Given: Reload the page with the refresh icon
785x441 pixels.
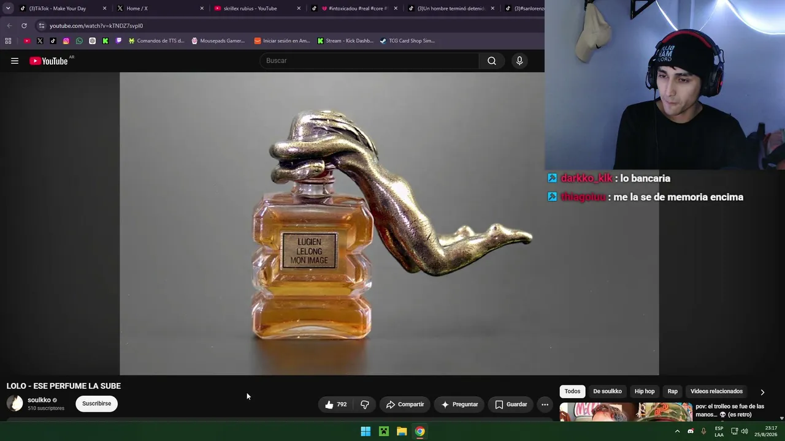Looking at the screenshot, I should pyautogui.click(x=24, y=26).
